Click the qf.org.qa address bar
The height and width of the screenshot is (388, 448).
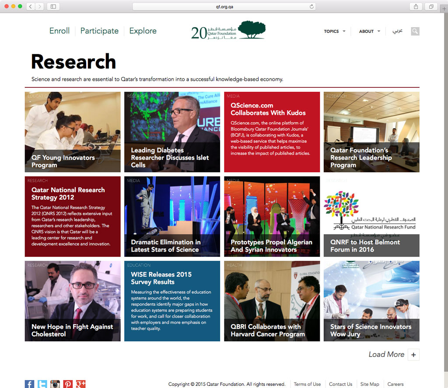[224, 7]
